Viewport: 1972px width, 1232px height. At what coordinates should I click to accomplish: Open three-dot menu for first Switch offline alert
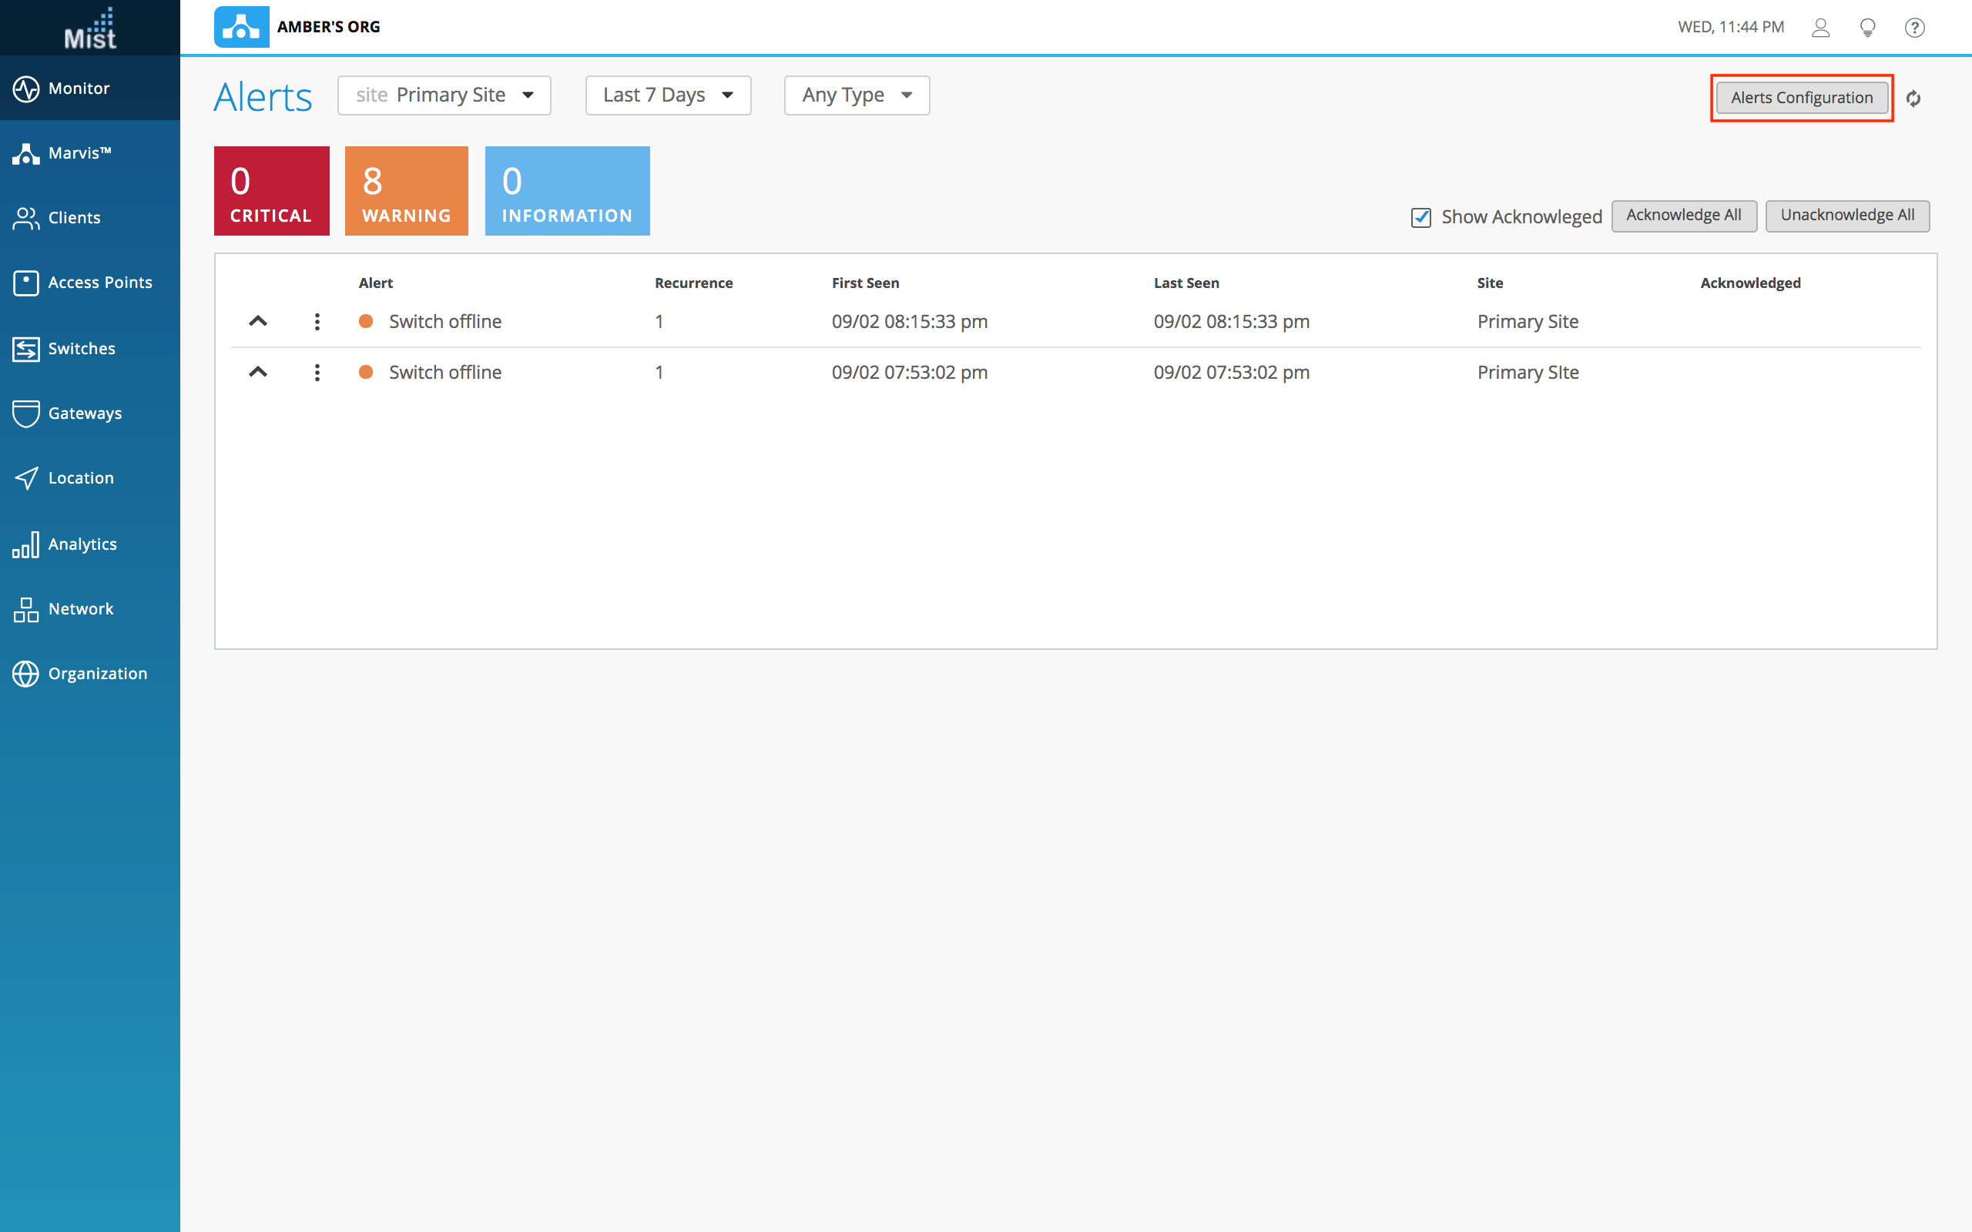coord(317,322)
